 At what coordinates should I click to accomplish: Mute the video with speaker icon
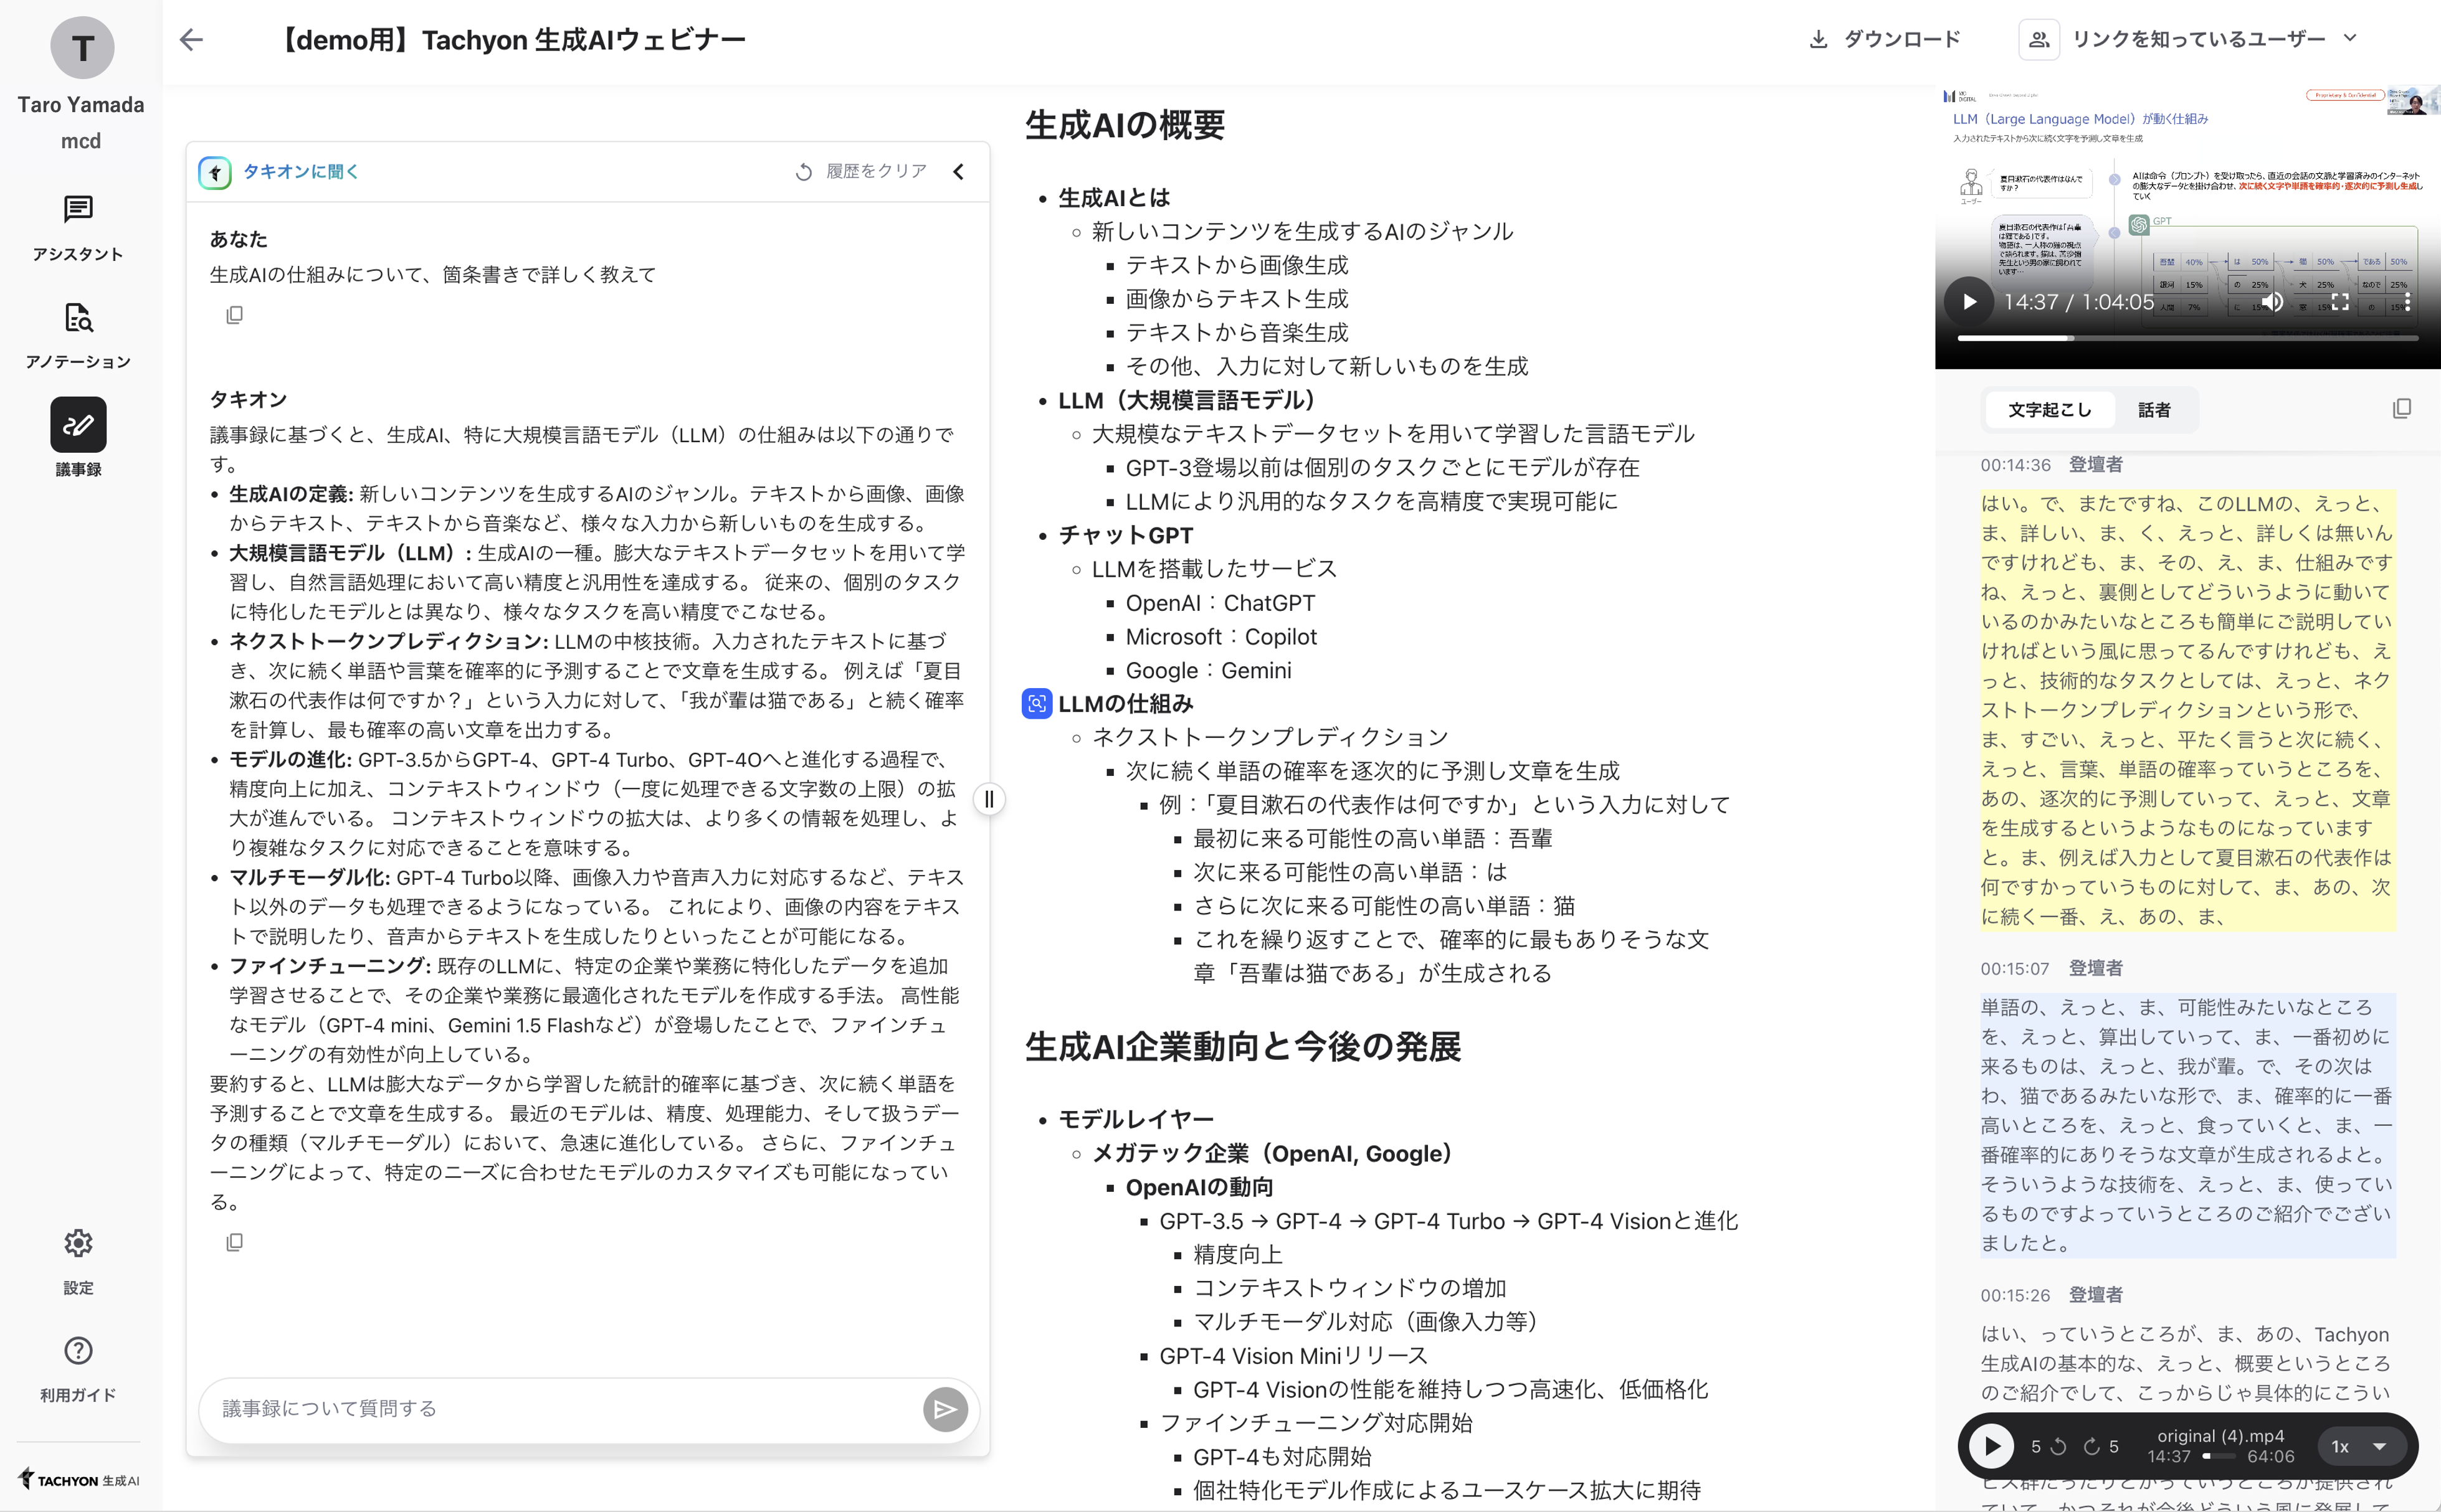[2273, 302]
